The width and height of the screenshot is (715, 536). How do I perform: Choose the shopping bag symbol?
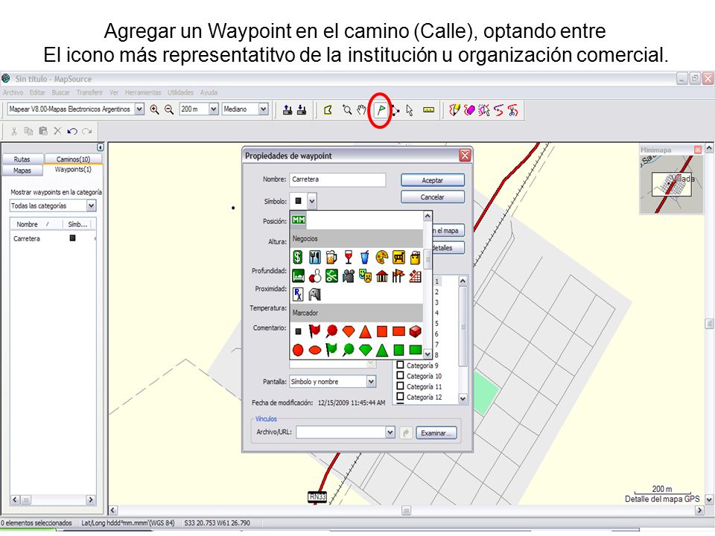point(415,258)
